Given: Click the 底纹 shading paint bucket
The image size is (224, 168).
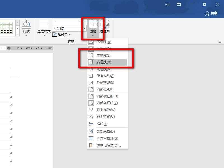Looking at the screenshot, I should point(26,24).
